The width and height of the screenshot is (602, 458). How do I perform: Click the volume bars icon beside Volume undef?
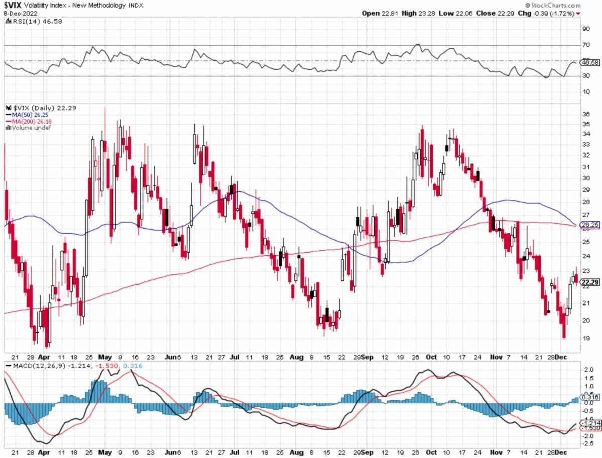click(8, 128)
